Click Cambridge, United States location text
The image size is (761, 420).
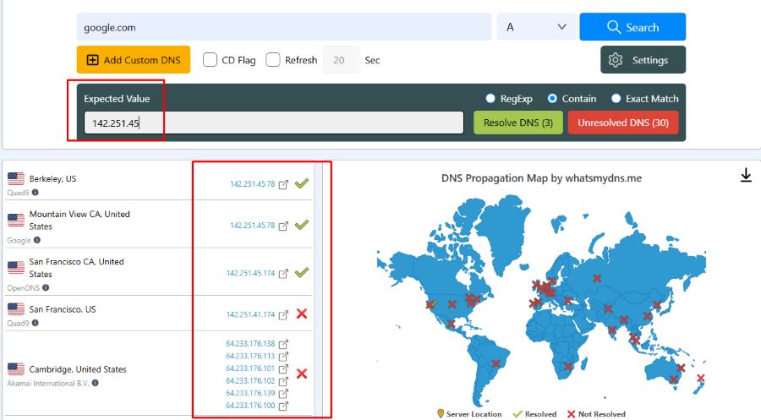pos(78,369)
